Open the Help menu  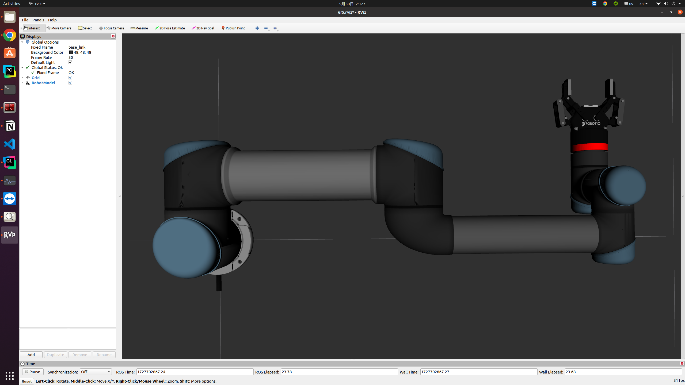click(x=52, y=20)
